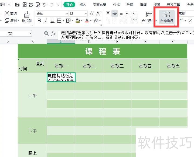Select column B header
Viewport: 194px width, 157px height.
pyautogui.click(x=32, y=42)
